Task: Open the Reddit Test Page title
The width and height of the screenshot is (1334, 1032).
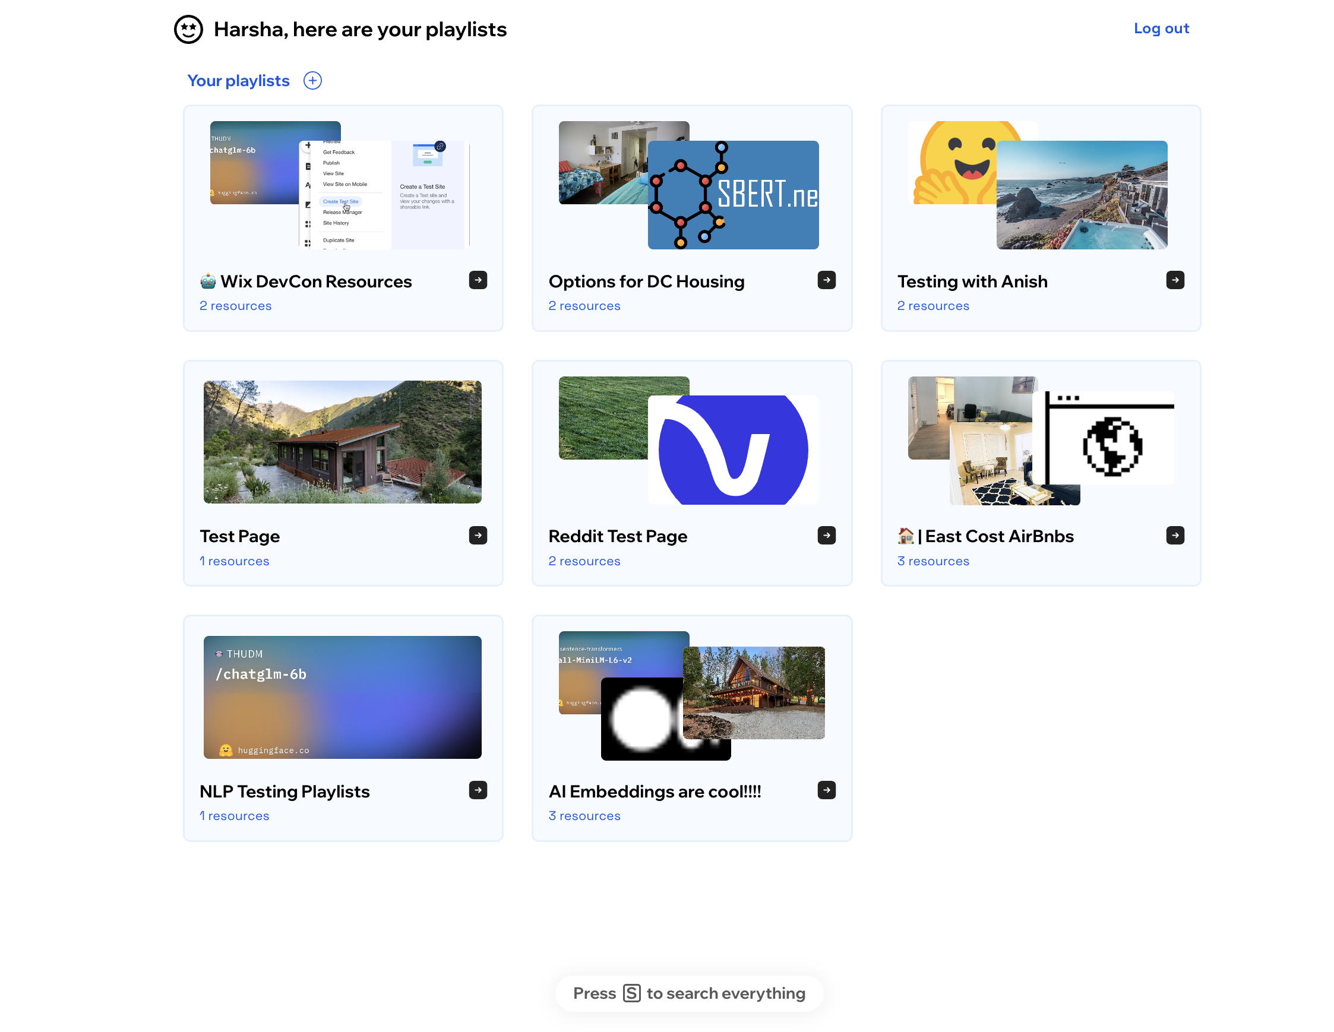Action: click(x=617, y=536)
